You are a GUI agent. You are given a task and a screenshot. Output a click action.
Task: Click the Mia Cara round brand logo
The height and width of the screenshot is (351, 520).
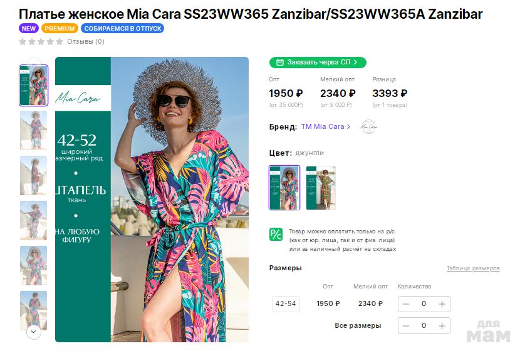368,126
